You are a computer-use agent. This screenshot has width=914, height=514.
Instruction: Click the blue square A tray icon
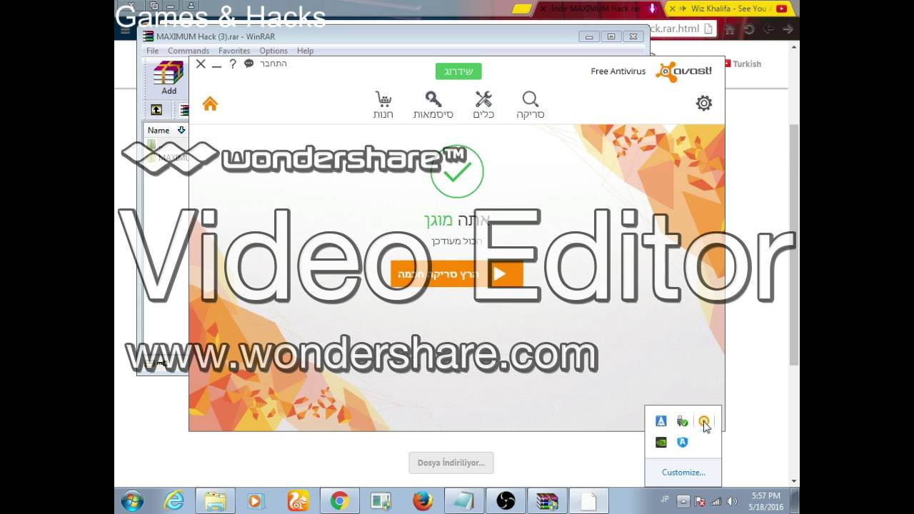pos(661,421)
